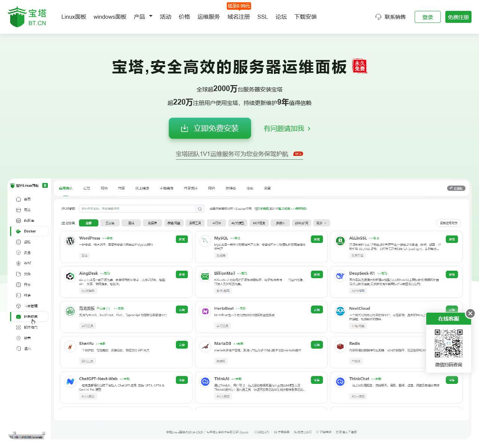Select the Docker sidebar item
This screenshot has width=479, height=448.
click(x=29, y=231)
